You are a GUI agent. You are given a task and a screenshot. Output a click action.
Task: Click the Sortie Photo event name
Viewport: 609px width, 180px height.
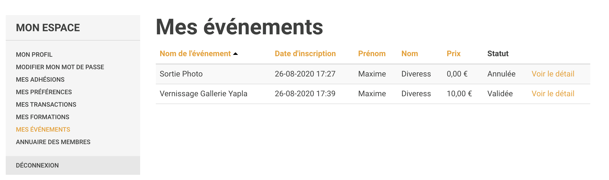tap(181, 74)
